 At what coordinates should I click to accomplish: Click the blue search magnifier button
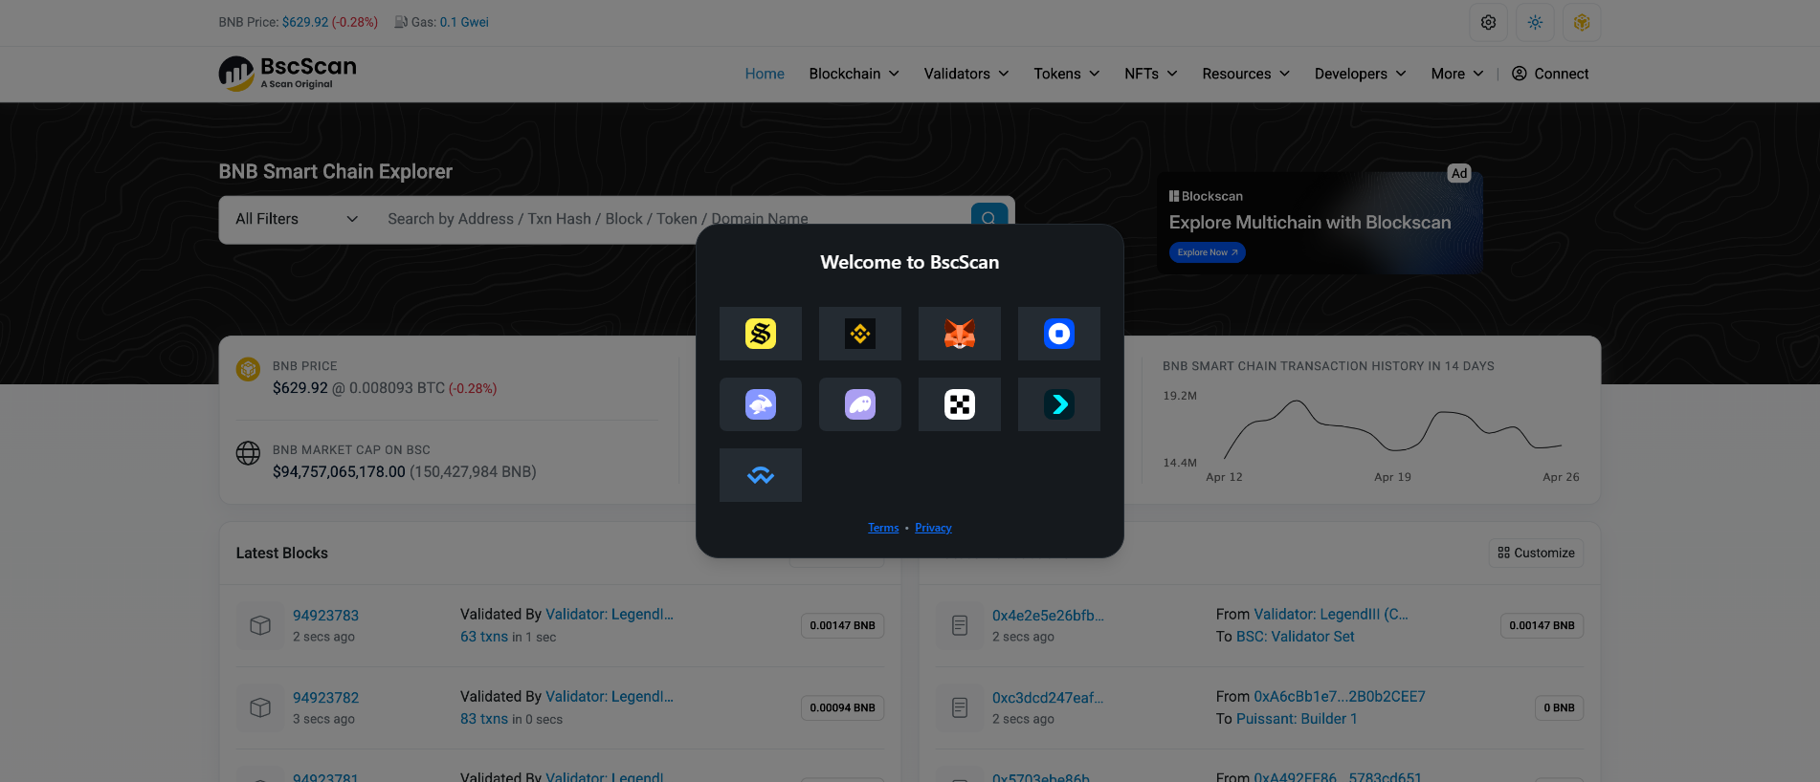988,218
